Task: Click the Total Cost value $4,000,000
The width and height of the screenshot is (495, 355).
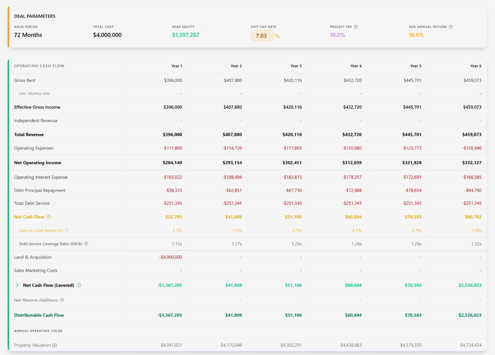Action: point(107,35)
